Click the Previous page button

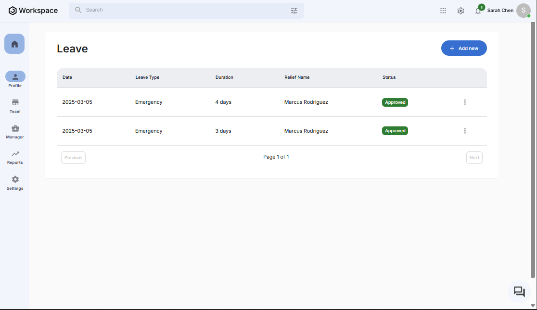(73, 158)
